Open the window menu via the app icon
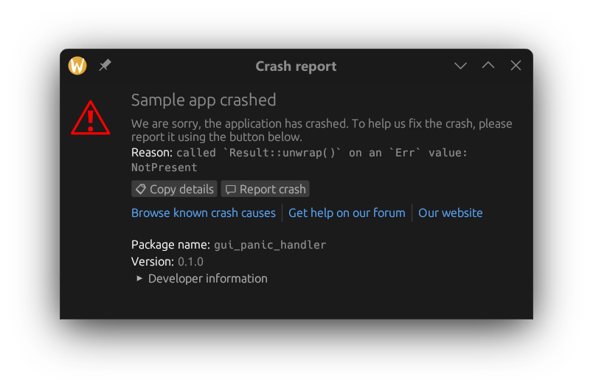Viewport: 593px width, 391px height. pyautogui.click(x=77, y=66)
